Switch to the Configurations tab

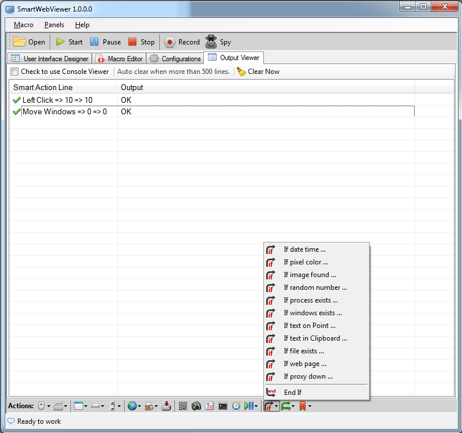(x=175, y=59)
